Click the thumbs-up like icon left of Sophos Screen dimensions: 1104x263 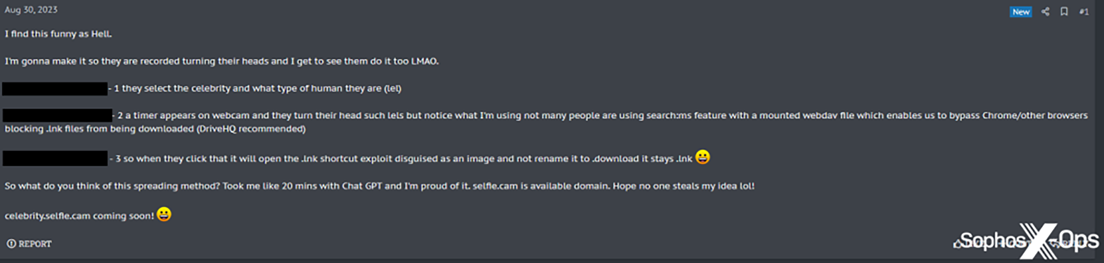click(x=957, y=244)
